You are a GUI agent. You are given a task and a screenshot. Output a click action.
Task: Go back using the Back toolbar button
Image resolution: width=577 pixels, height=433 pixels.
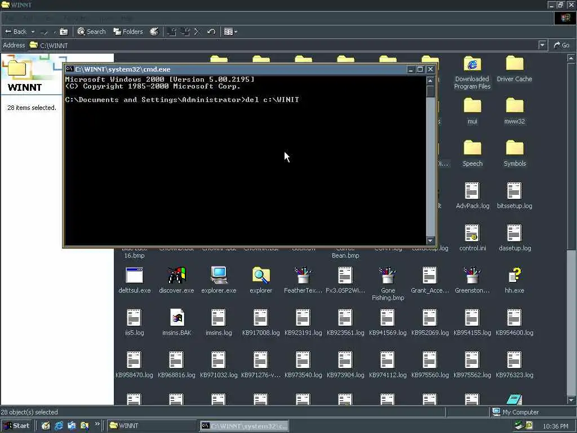click(15, 32)
